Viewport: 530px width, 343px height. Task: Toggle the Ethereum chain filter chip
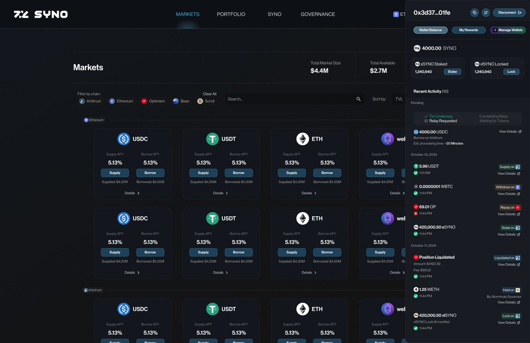[121, 101]
